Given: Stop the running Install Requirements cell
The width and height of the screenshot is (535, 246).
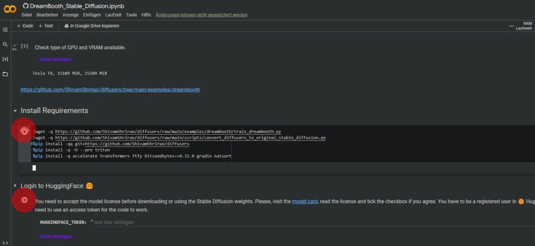Looking at the screenshot, I should 24,131.
